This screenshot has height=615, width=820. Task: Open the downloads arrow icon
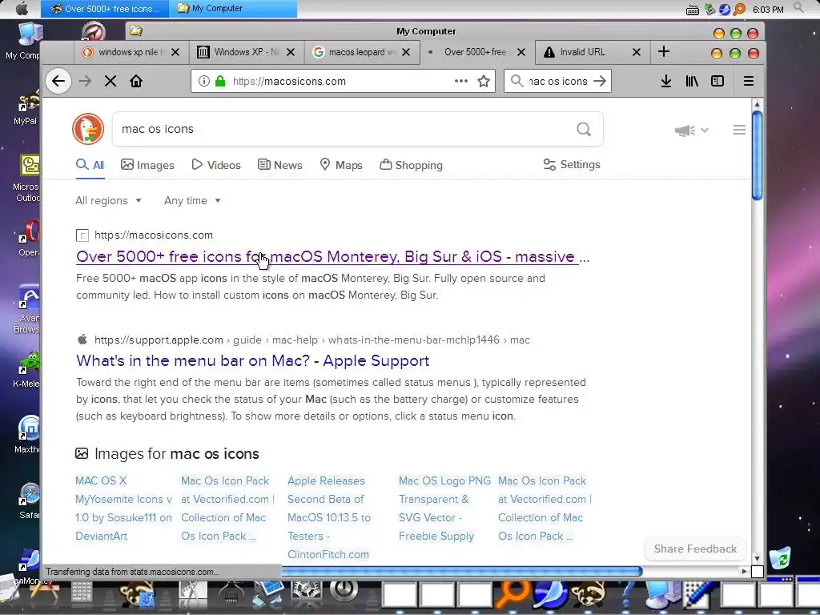pyautogui.click(x=665, y=81)
